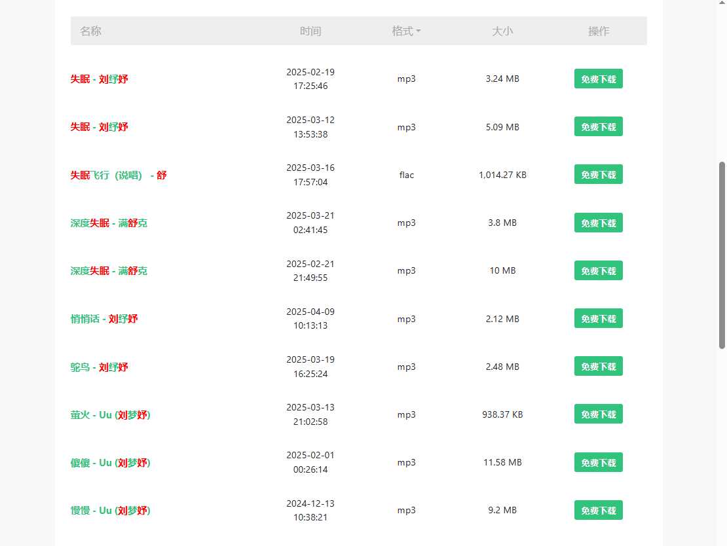
Task: Download the 3.24 MB 失眠 mp3
Action: (598, 79)
